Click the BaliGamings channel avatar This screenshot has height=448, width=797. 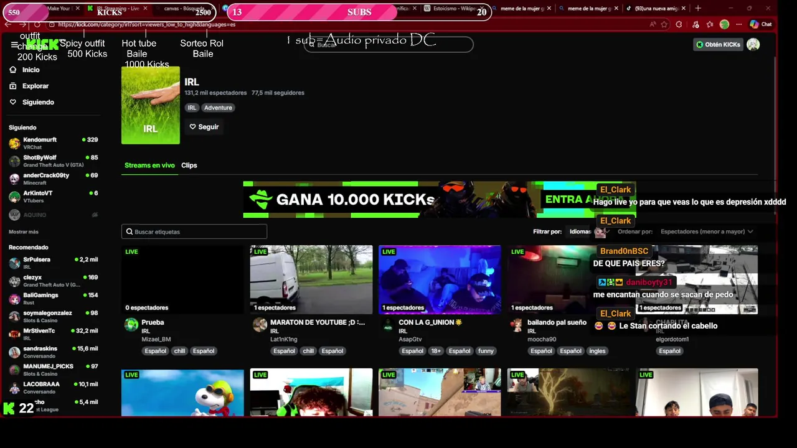pos(14,299)
